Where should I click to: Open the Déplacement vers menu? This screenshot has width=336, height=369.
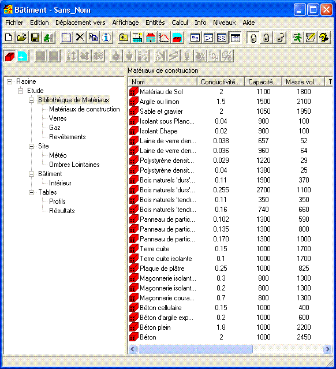pyautogui.click(x=80, y=23)
